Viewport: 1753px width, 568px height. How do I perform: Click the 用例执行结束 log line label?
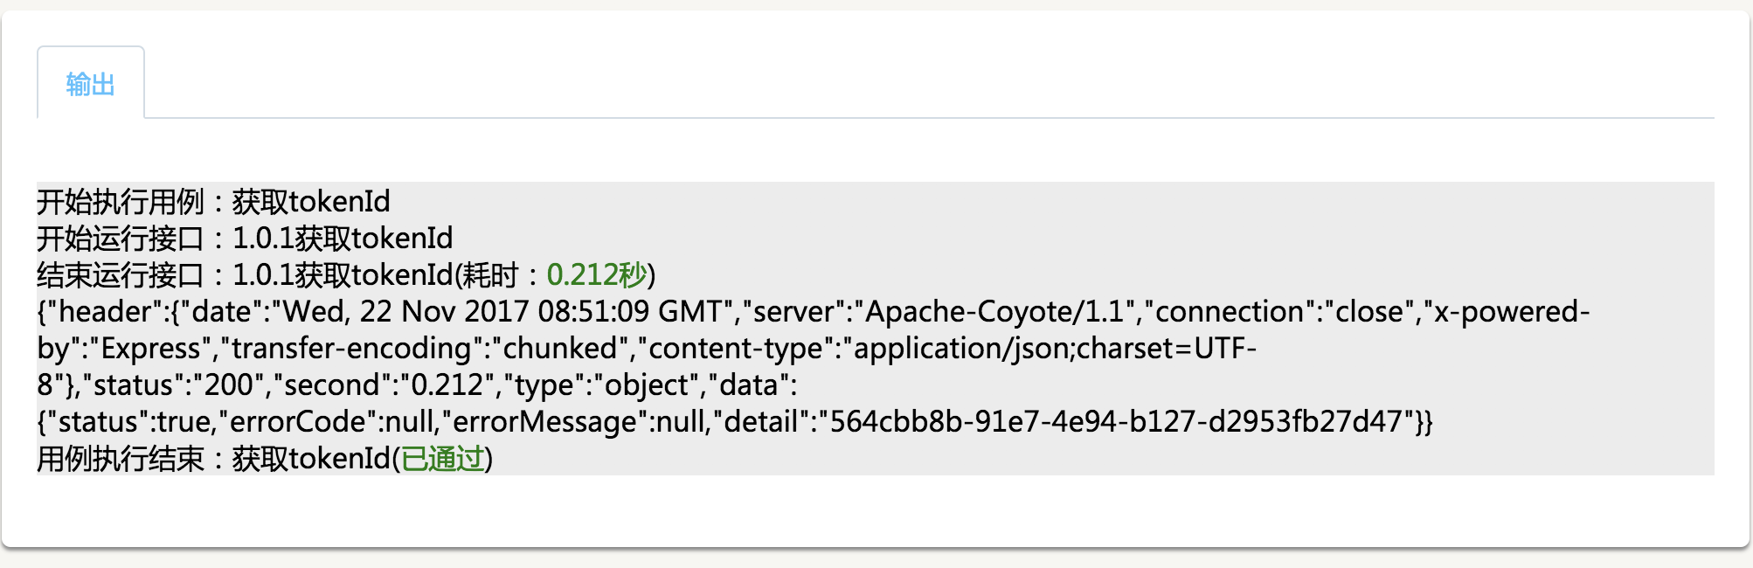click(x=120, y=458)
